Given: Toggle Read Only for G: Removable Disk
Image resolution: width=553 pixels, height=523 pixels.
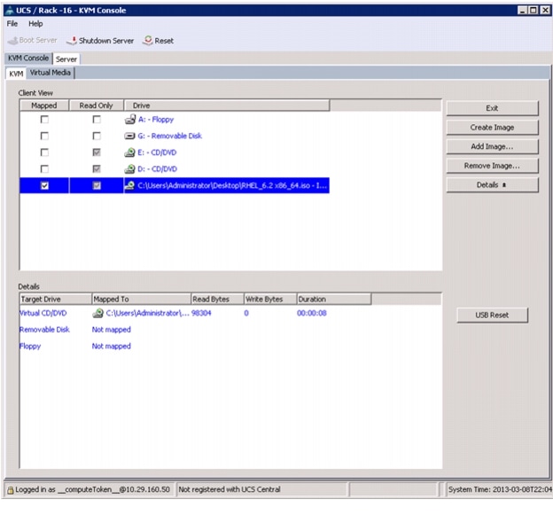Looking at the screenshot, I should [x=97, y=137].
